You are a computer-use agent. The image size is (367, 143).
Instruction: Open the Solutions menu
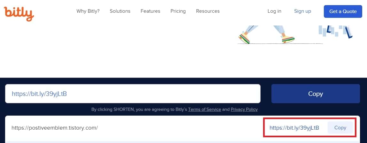click(120, 11)
